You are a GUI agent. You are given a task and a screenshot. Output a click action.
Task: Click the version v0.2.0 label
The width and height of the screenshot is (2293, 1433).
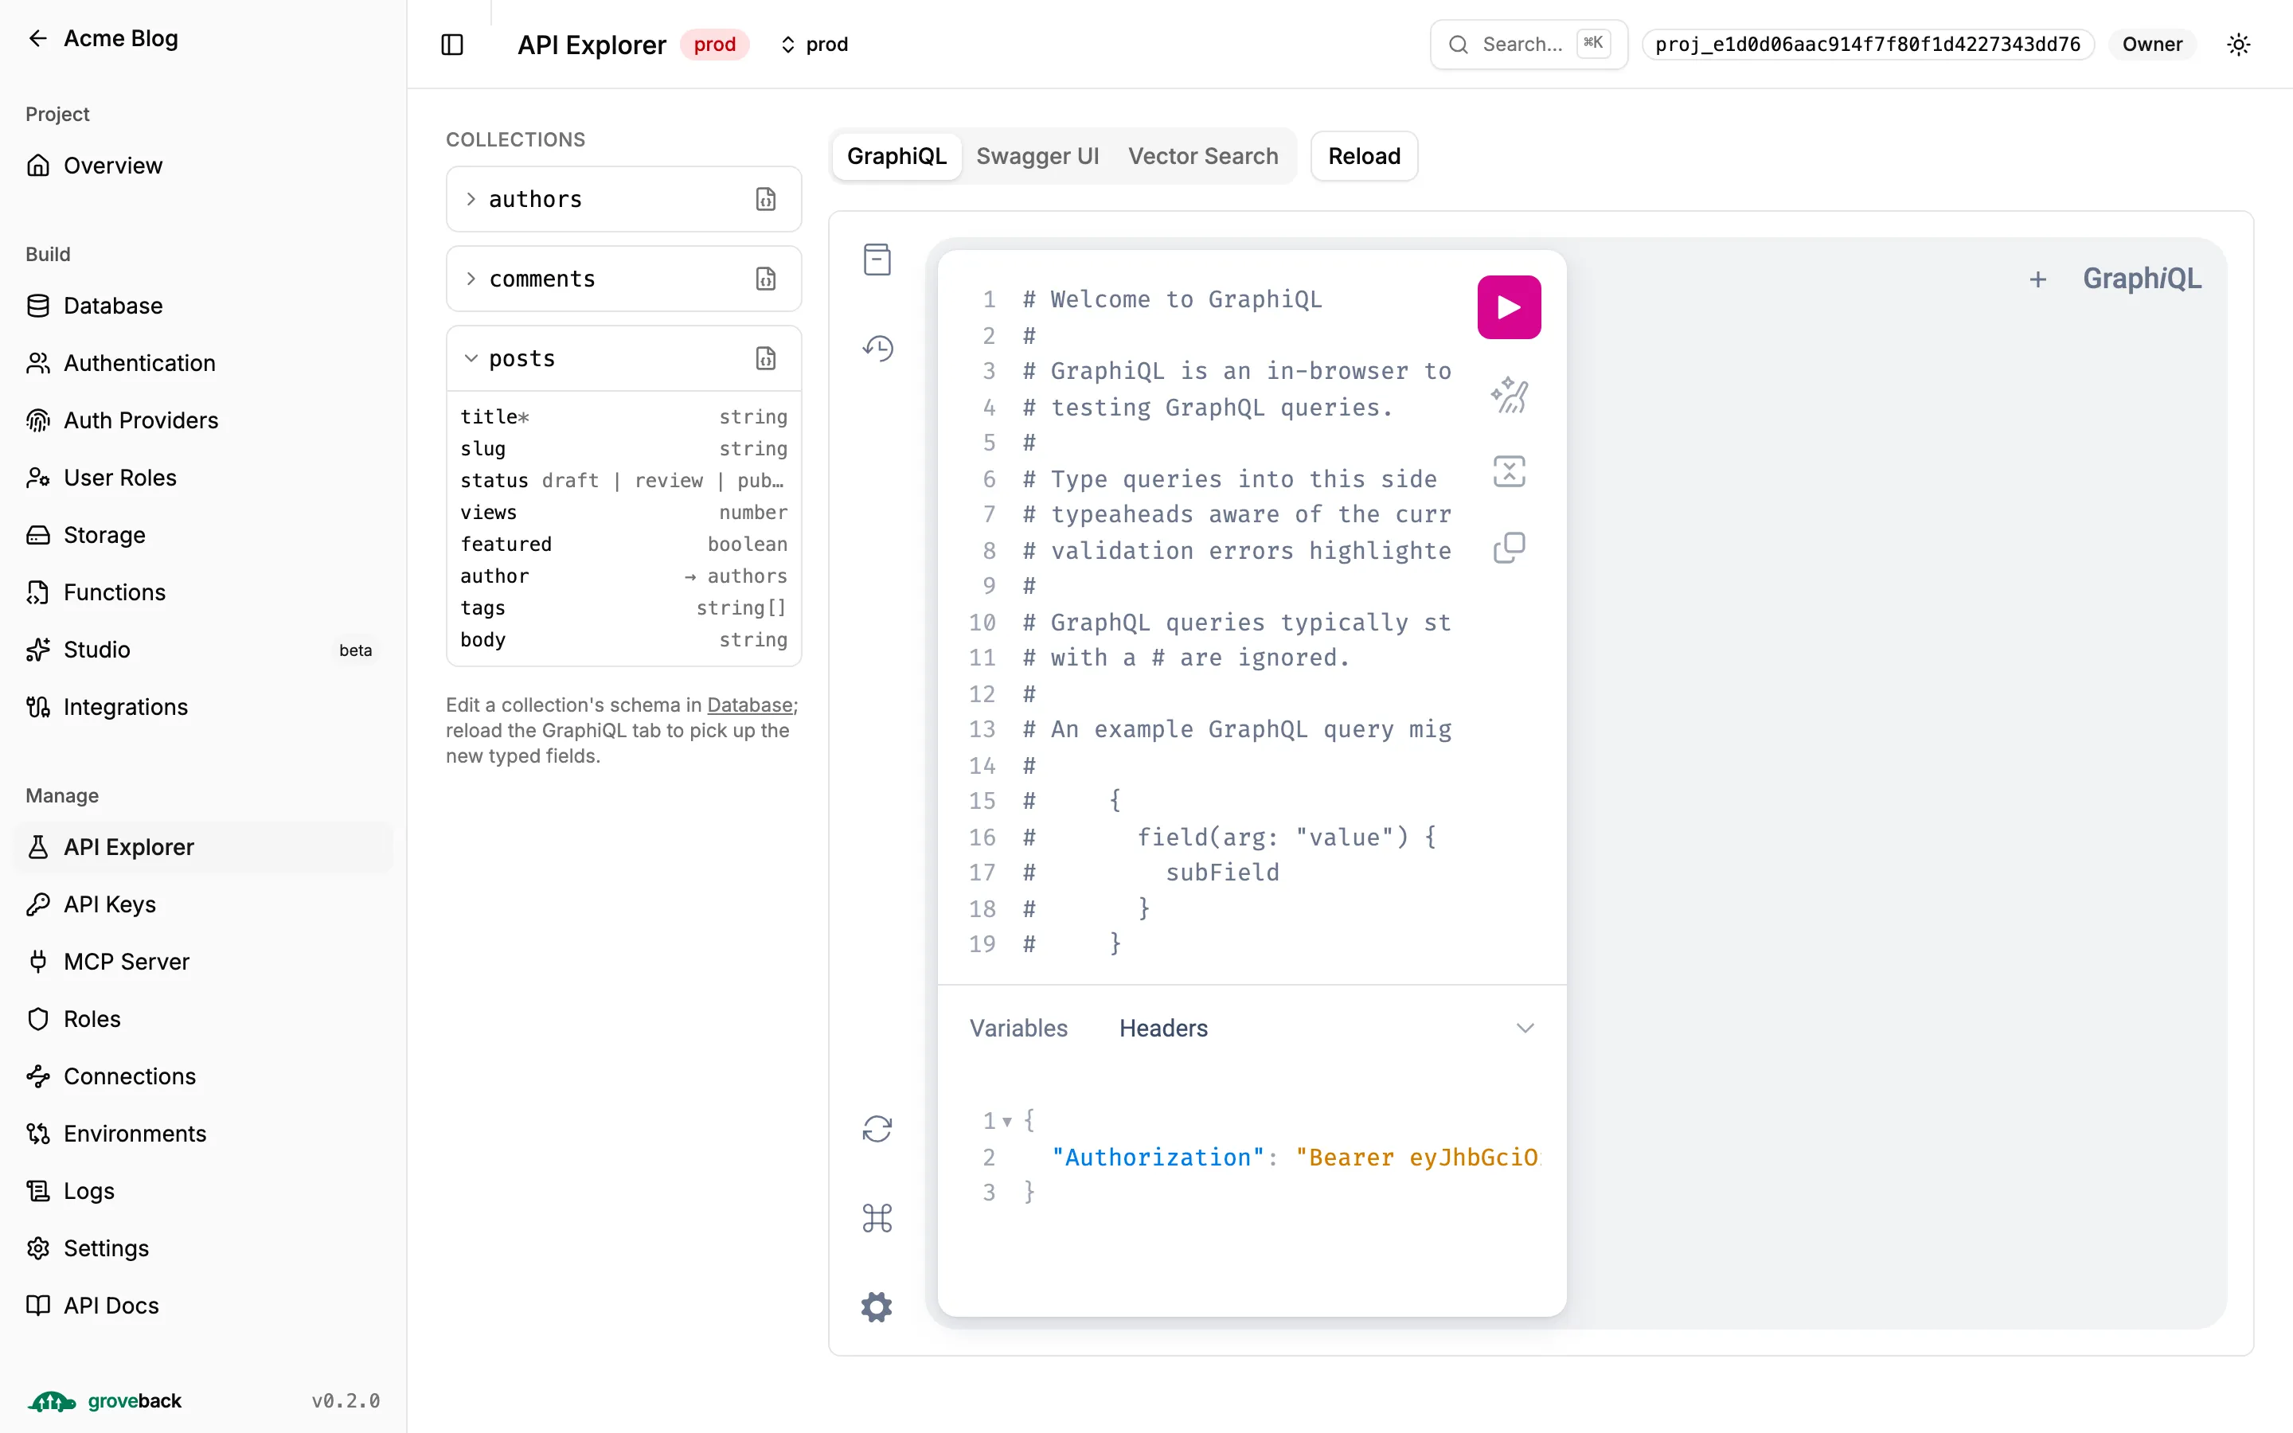coord(346,1401)
